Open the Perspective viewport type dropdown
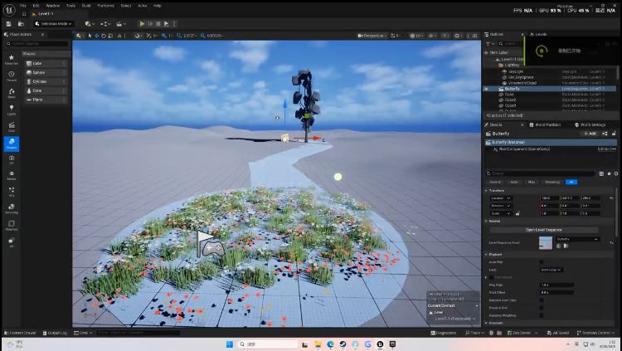Viewport: 622px width, 351px height. coord(372,36)
